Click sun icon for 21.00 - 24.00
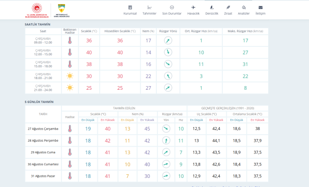 tap(70, 88)
